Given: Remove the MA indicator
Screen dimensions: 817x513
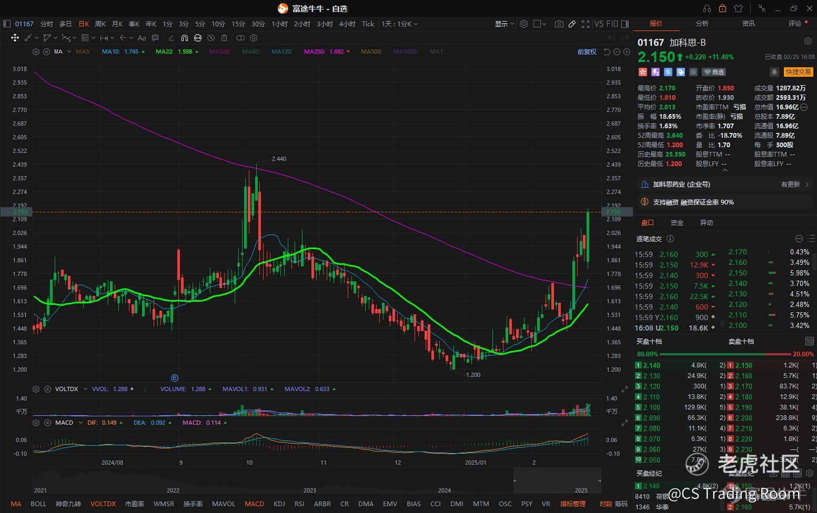Looking at the screenshot, I should (46, 52).
